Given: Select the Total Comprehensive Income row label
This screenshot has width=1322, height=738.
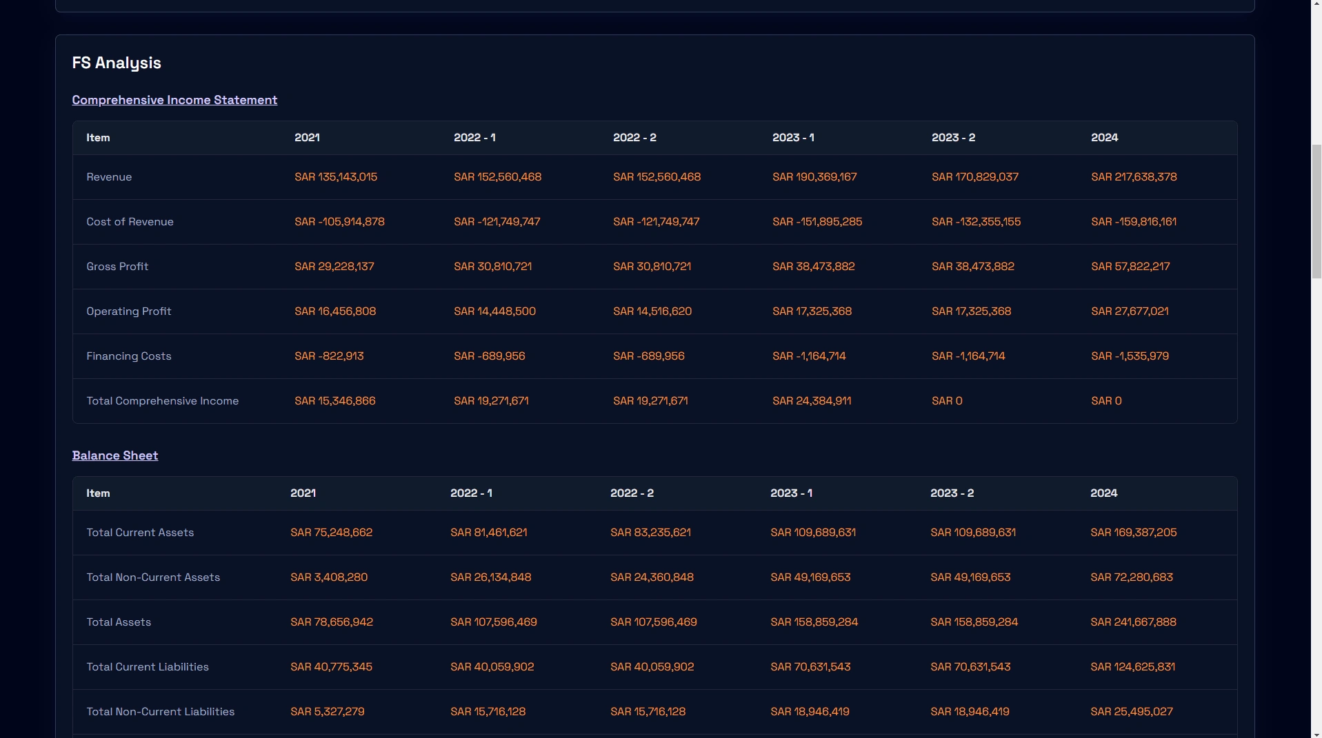Looking at the screenshot, I should click(x=162, y=401).
